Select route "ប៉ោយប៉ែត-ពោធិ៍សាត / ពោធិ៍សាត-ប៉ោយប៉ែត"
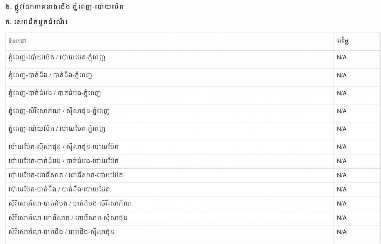 (66, 175)
